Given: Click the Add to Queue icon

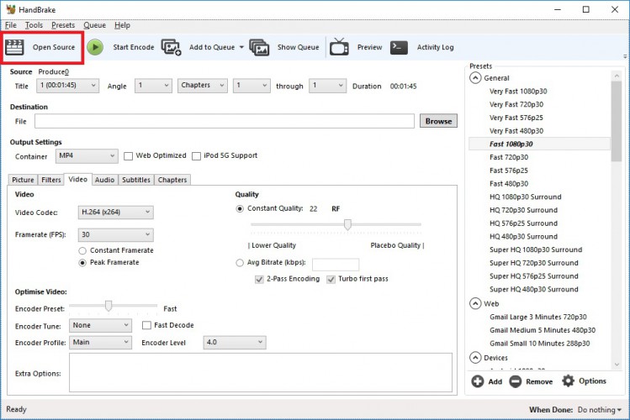Looking at the screenshot, I should click(x=172, y=47).
